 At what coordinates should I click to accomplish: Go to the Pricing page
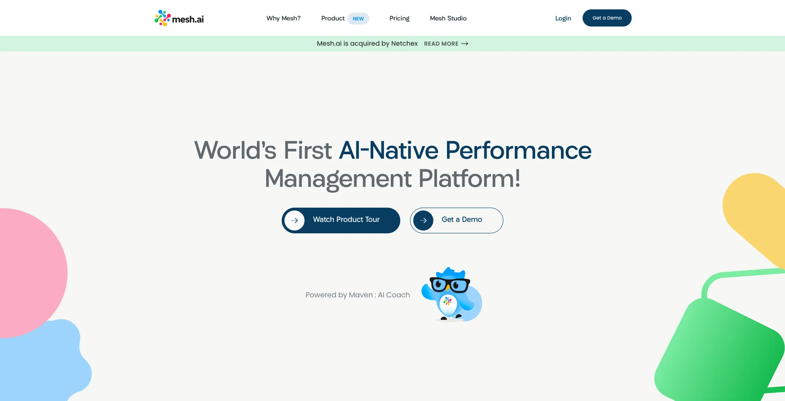pyautogui.click(x=399, y=18)
